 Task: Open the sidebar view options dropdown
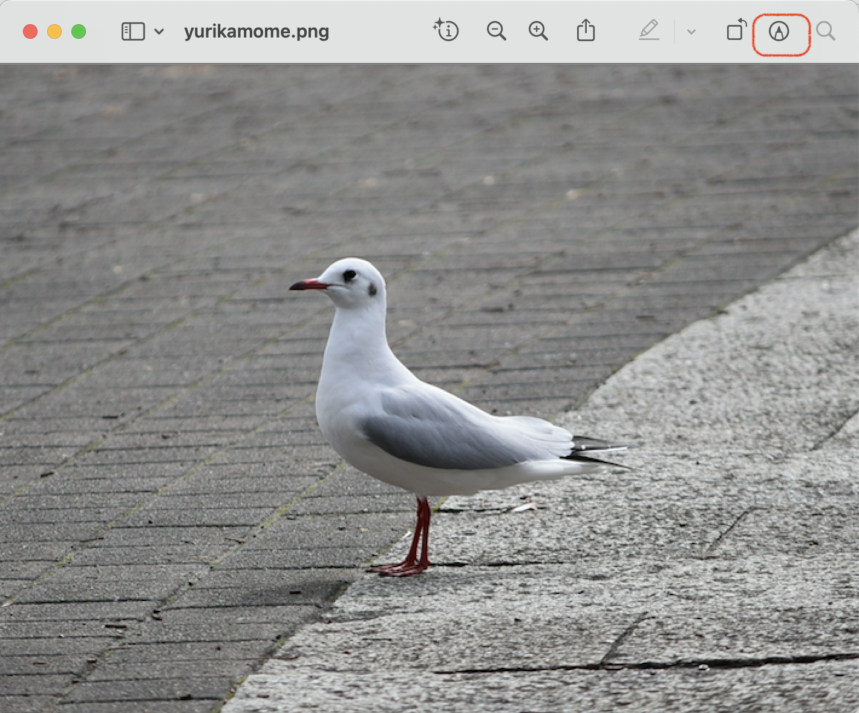(x=159, y=31)
